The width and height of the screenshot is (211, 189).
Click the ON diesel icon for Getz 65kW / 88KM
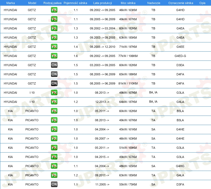54,74
